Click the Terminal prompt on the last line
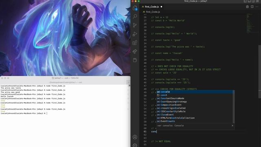This screenshot has width=261, height=147. point(47,114)
